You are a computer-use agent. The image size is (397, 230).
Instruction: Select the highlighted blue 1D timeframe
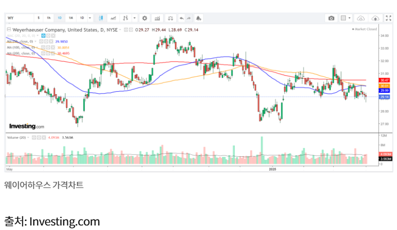click(60, 18)
